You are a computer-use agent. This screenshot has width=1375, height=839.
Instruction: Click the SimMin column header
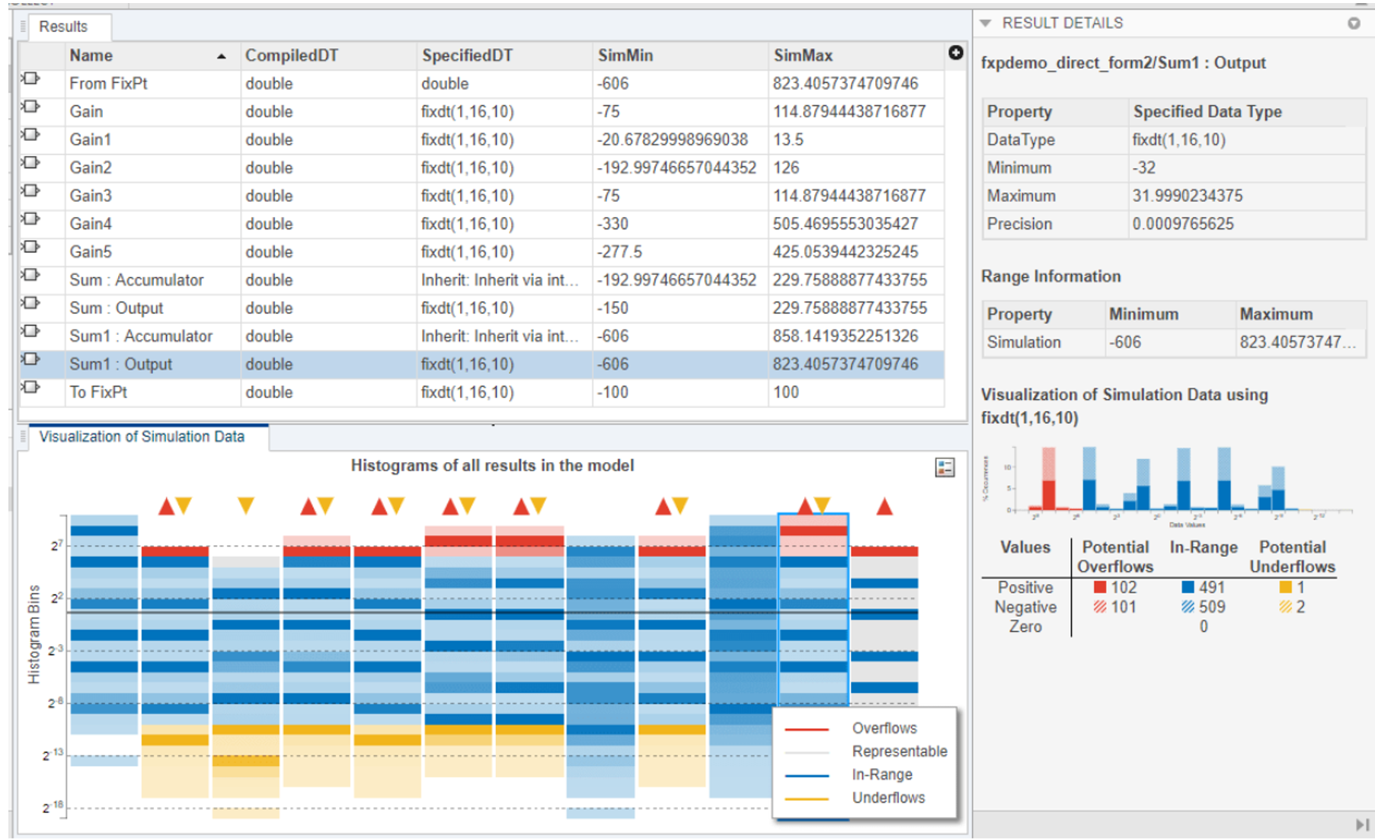coord(680,56)
